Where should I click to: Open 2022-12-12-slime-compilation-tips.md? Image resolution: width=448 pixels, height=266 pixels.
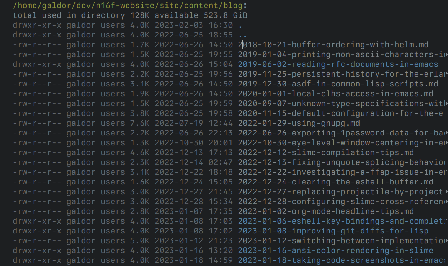tap(326, 153)
